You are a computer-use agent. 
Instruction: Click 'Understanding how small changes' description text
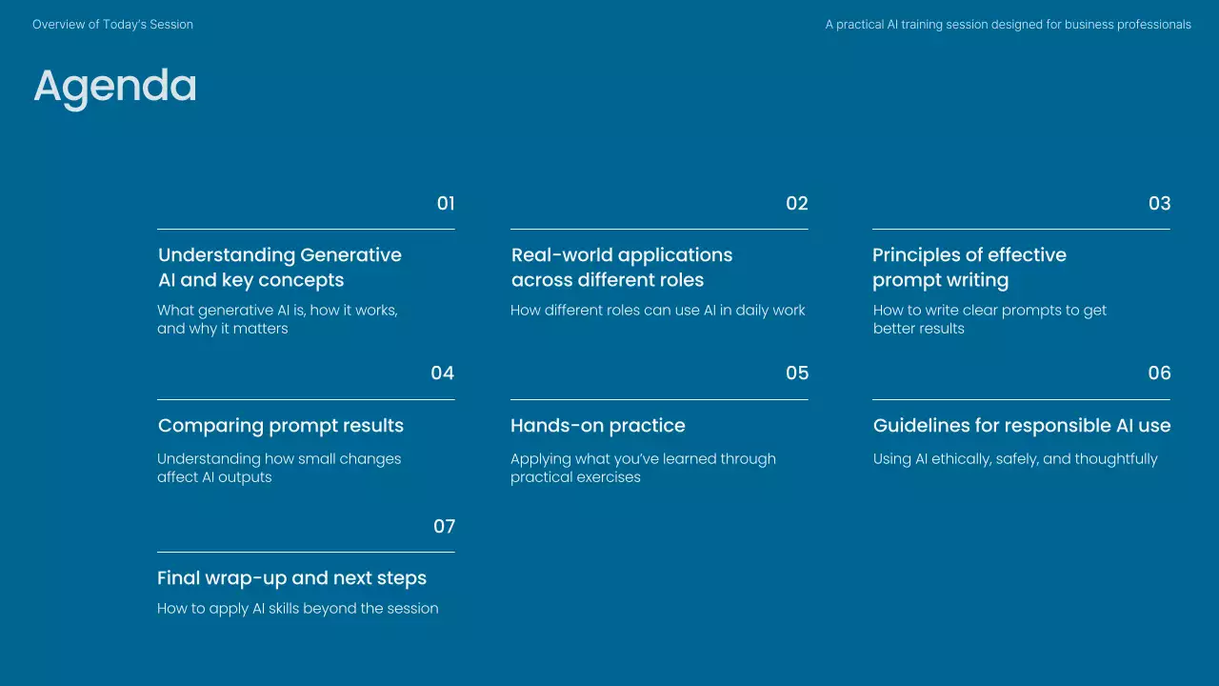[x=279, y=468]
